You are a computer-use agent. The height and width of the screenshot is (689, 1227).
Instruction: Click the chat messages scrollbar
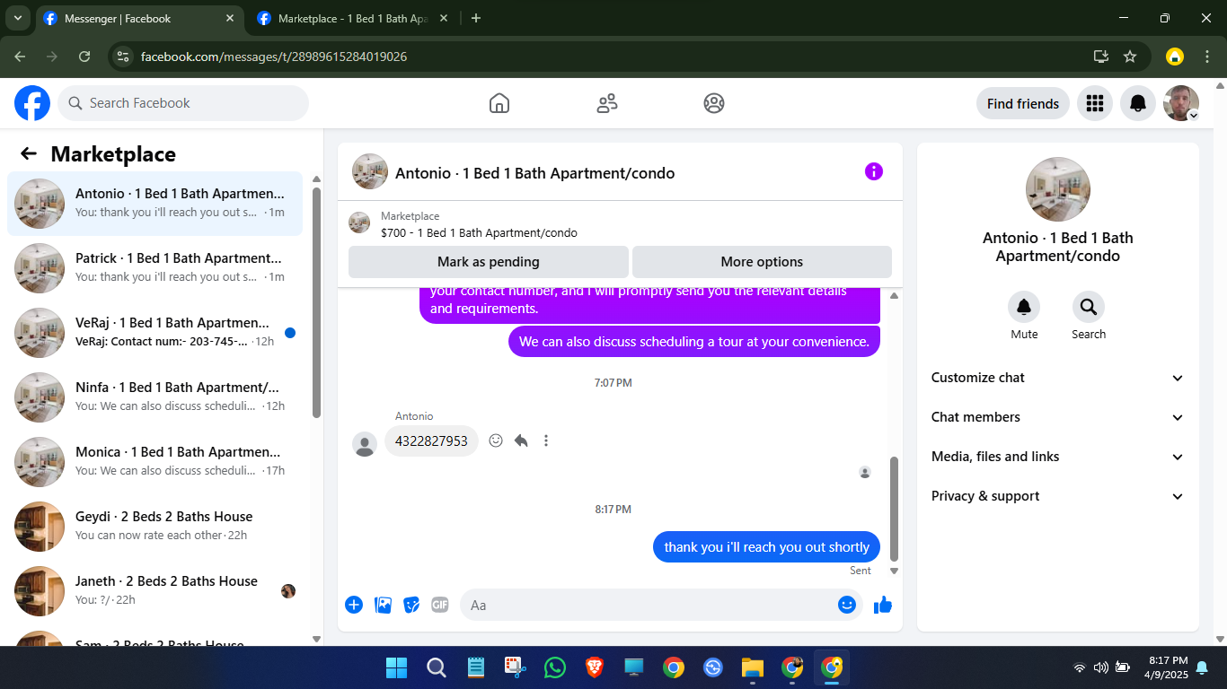click(894, 509)
